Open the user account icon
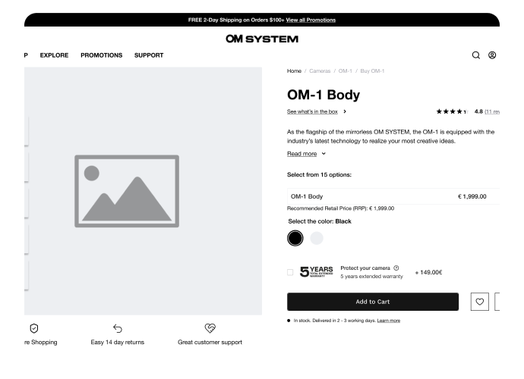 (492, 55)
